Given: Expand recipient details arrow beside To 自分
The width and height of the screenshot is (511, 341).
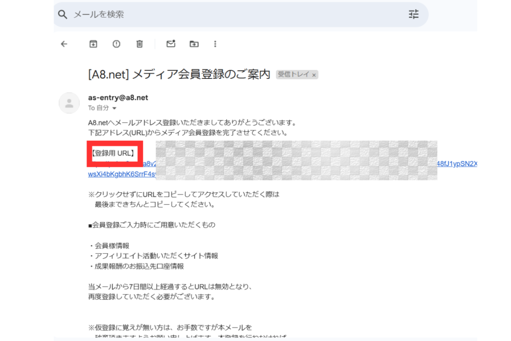Looking at the screenshot, I should (x=114, y=108).
